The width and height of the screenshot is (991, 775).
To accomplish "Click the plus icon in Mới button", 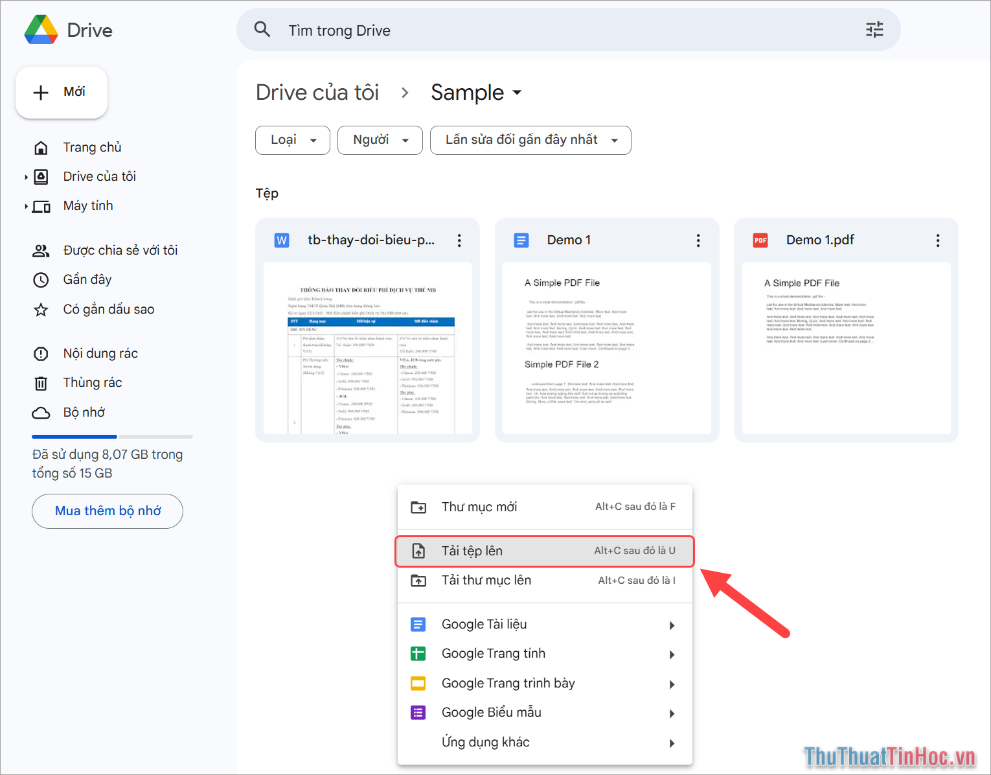I will [41, 93].
